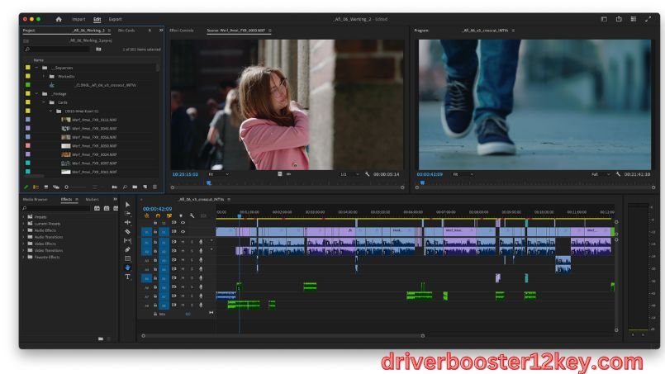Switch Project panel to Icon View
This screenshot has width=665, height=374.
(45, 187)
